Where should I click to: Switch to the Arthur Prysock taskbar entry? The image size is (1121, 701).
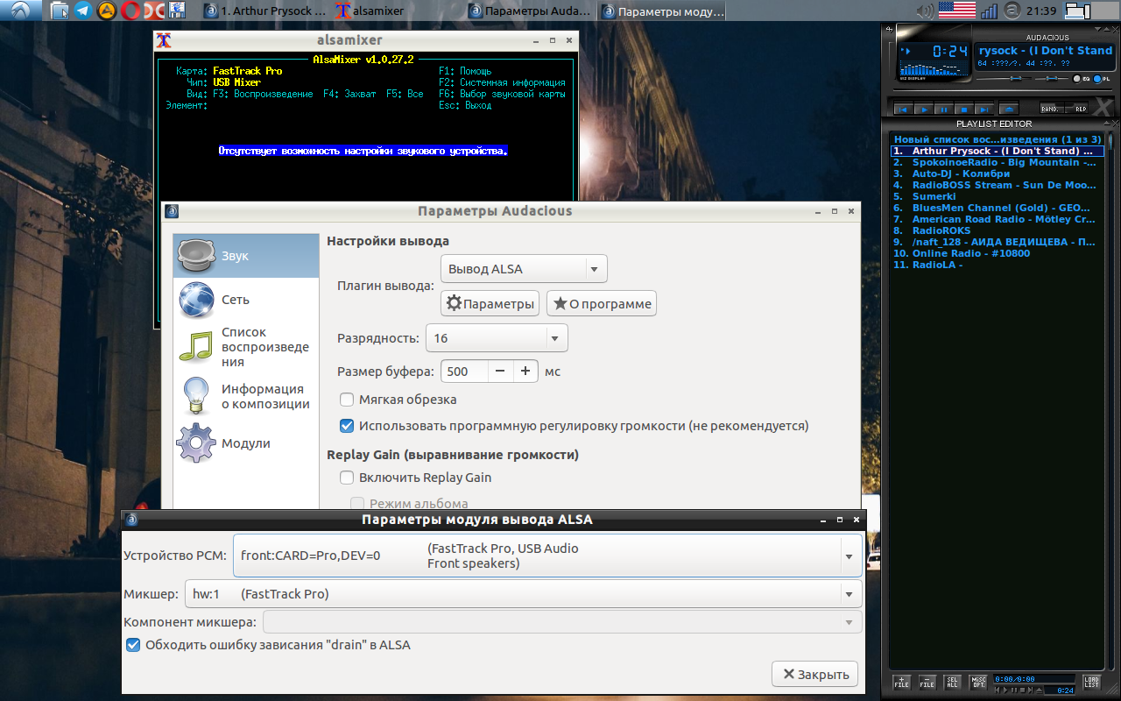[x=265, y=11]
